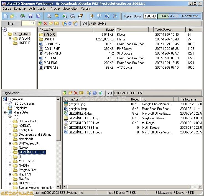This screenshot has width=204, height=196.
Task: Click the İmaj label input field
Action: point(29,24)
